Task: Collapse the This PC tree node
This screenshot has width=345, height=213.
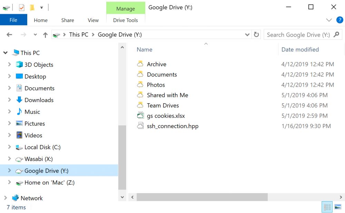Action: point(6,52)
